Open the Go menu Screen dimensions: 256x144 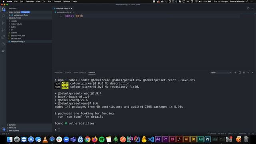[44, 2]
